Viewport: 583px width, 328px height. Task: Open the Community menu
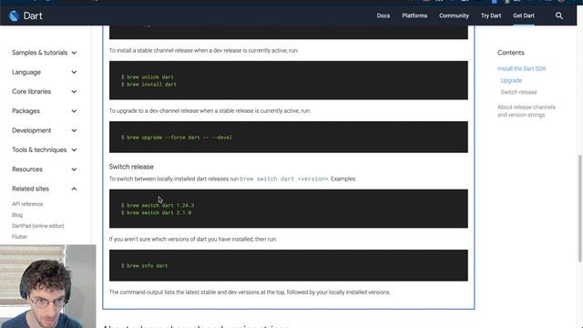[454, 15]
